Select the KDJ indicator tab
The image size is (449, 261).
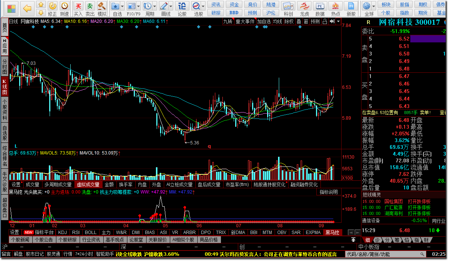[x=62, y=232]
